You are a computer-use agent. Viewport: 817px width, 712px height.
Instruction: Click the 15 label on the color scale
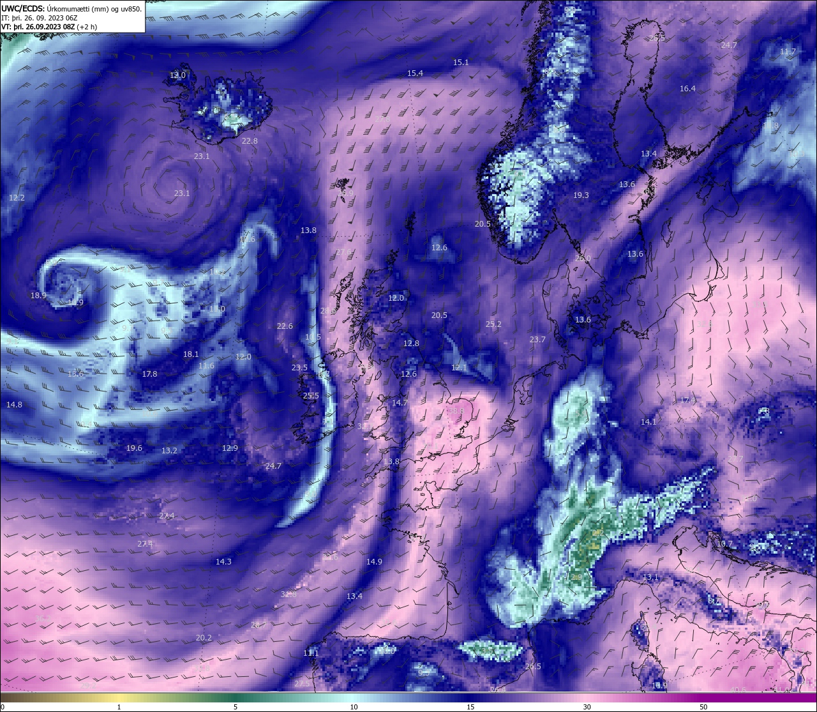coord(470,707)
